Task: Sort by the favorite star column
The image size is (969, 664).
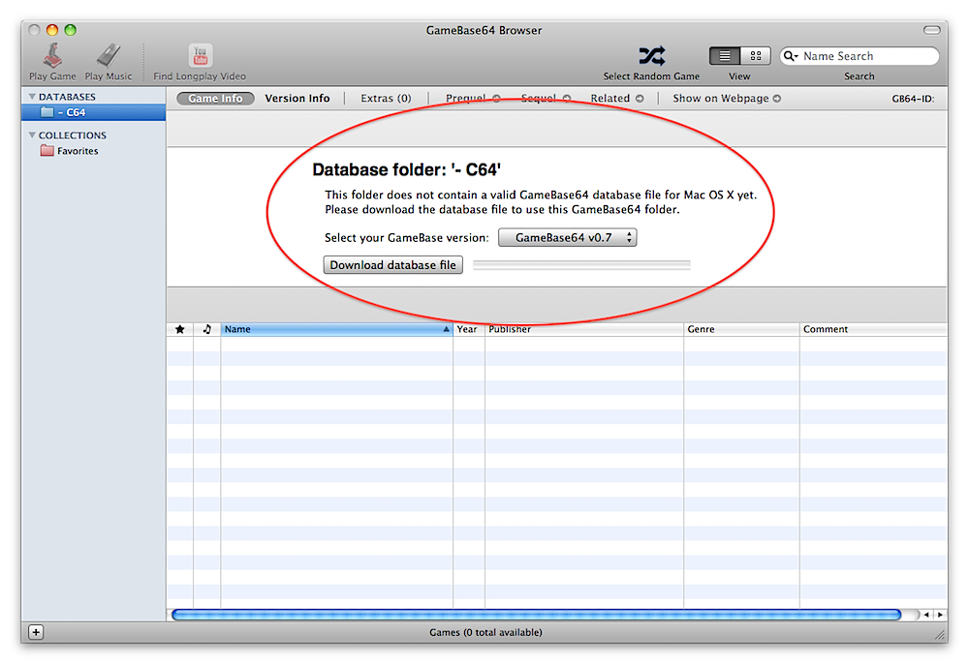Action: point(180,329)
